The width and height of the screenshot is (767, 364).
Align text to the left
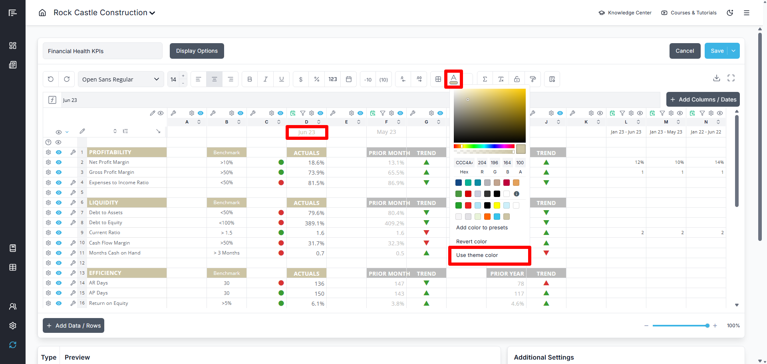click(198, 79)
